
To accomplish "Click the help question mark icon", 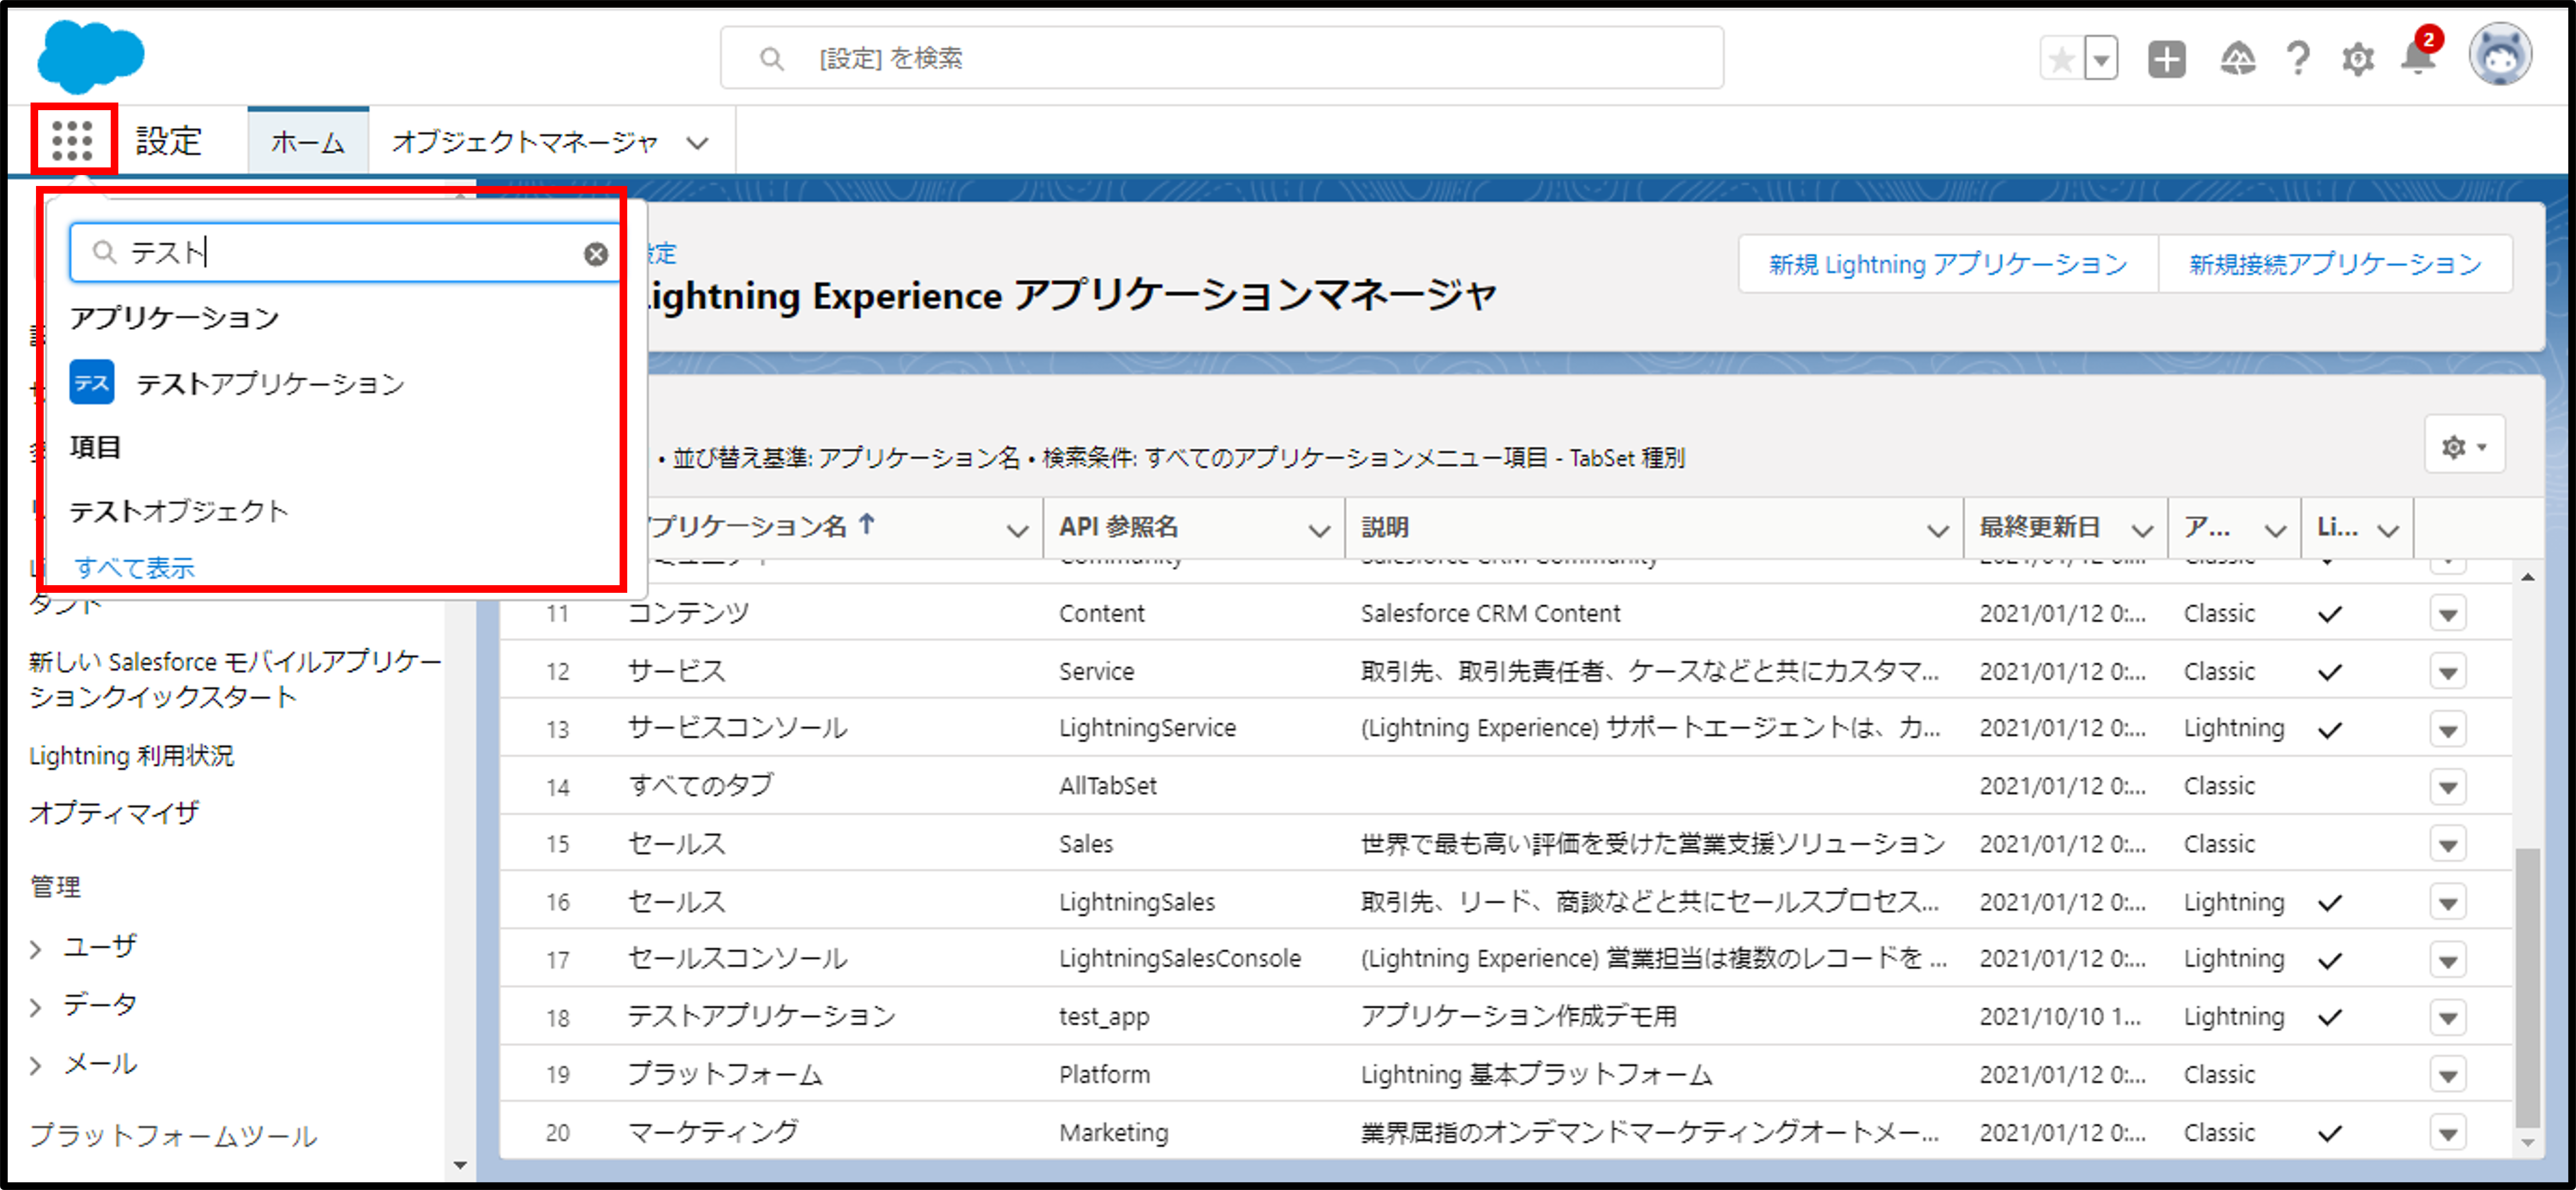I will point(2298,58).
